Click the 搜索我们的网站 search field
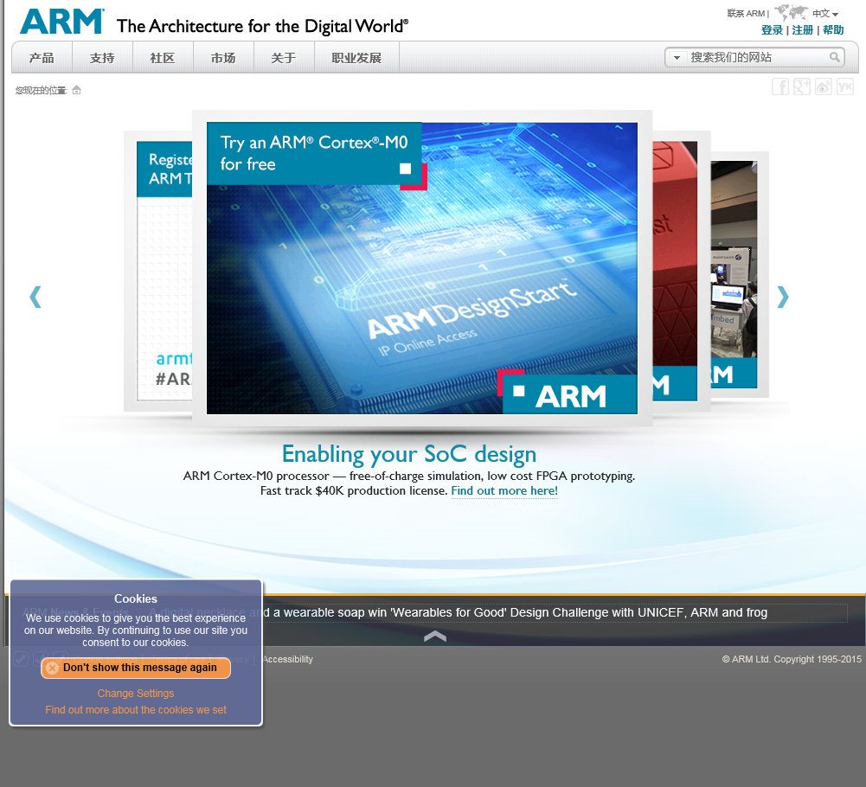 point(757,57)
